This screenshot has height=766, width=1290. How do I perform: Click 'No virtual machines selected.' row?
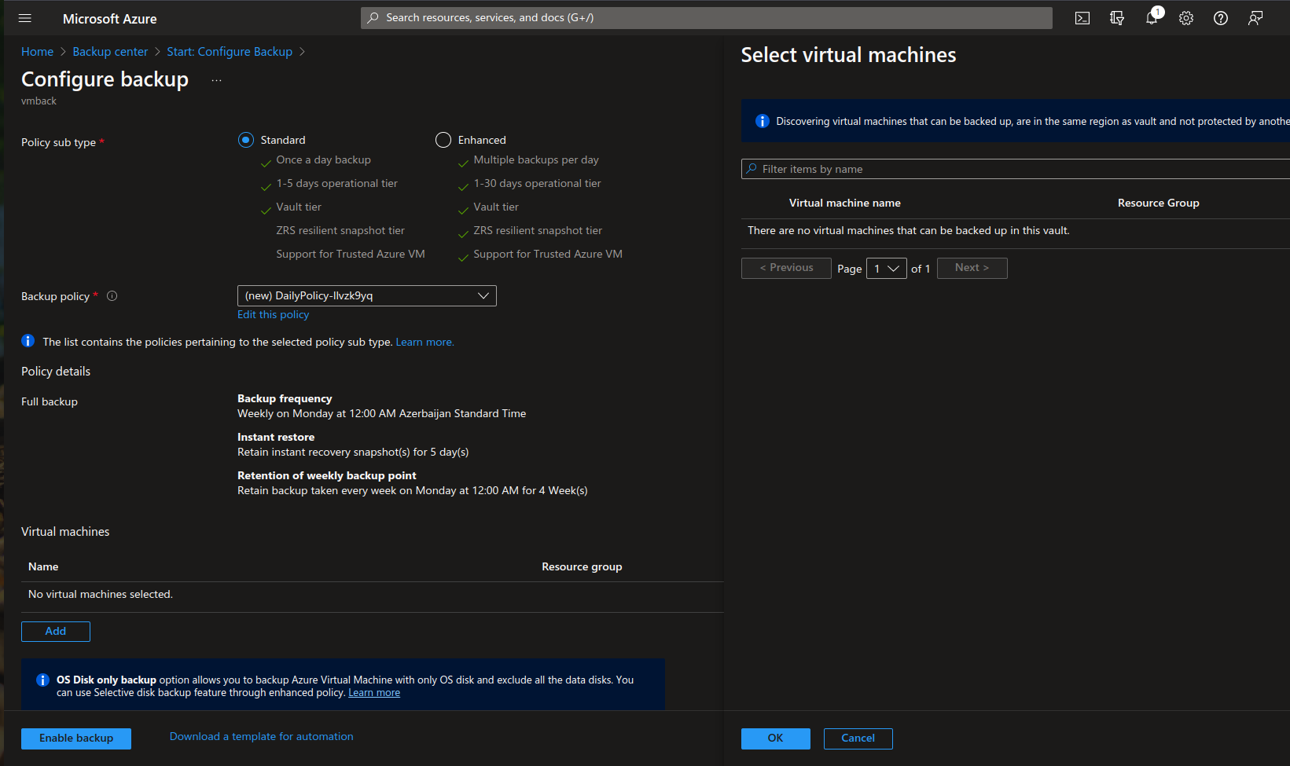pyautogui.click(x=373, y=595)
